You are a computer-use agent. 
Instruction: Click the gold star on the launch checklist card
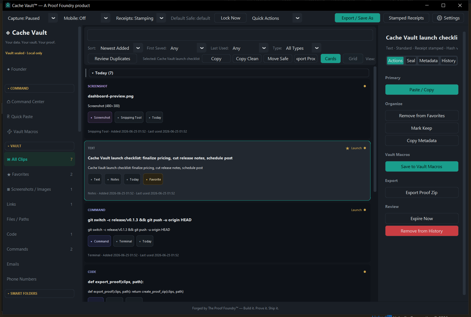point(348,148)
